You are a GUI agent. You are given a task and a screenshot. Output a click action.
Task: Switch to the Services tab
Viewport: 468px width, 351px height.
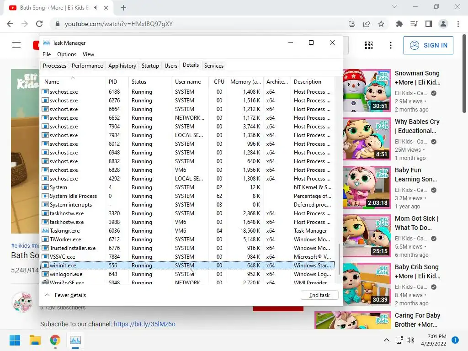(214, 66)
